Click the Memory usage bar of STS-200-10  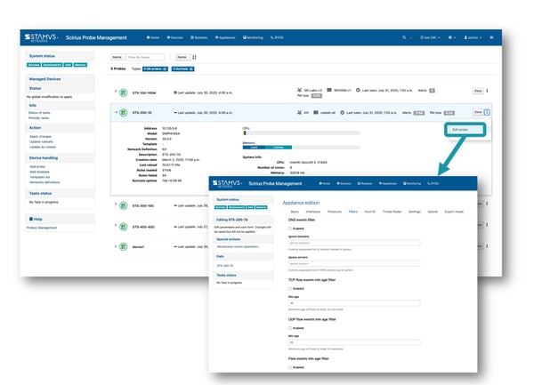301,148
